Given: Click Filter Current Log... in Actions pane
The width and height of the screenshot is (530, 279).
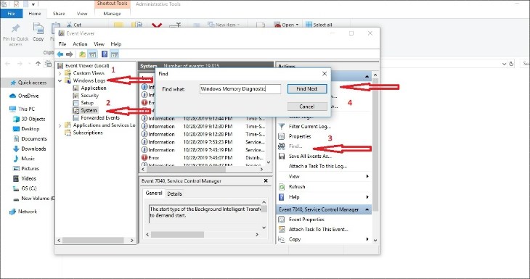Looking at the screenshot, I should click(x=309, y=126).
